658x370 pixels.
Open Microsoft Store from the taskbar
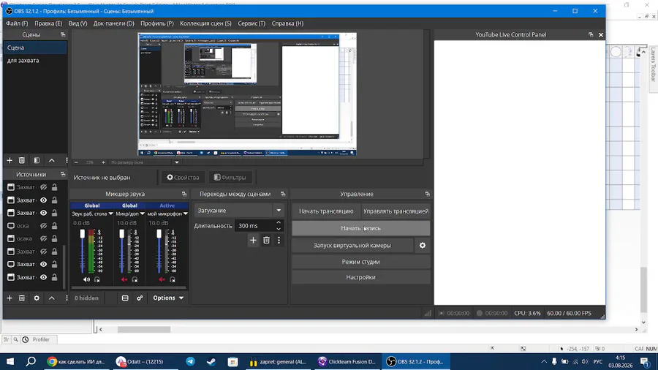tap(233, 361)
